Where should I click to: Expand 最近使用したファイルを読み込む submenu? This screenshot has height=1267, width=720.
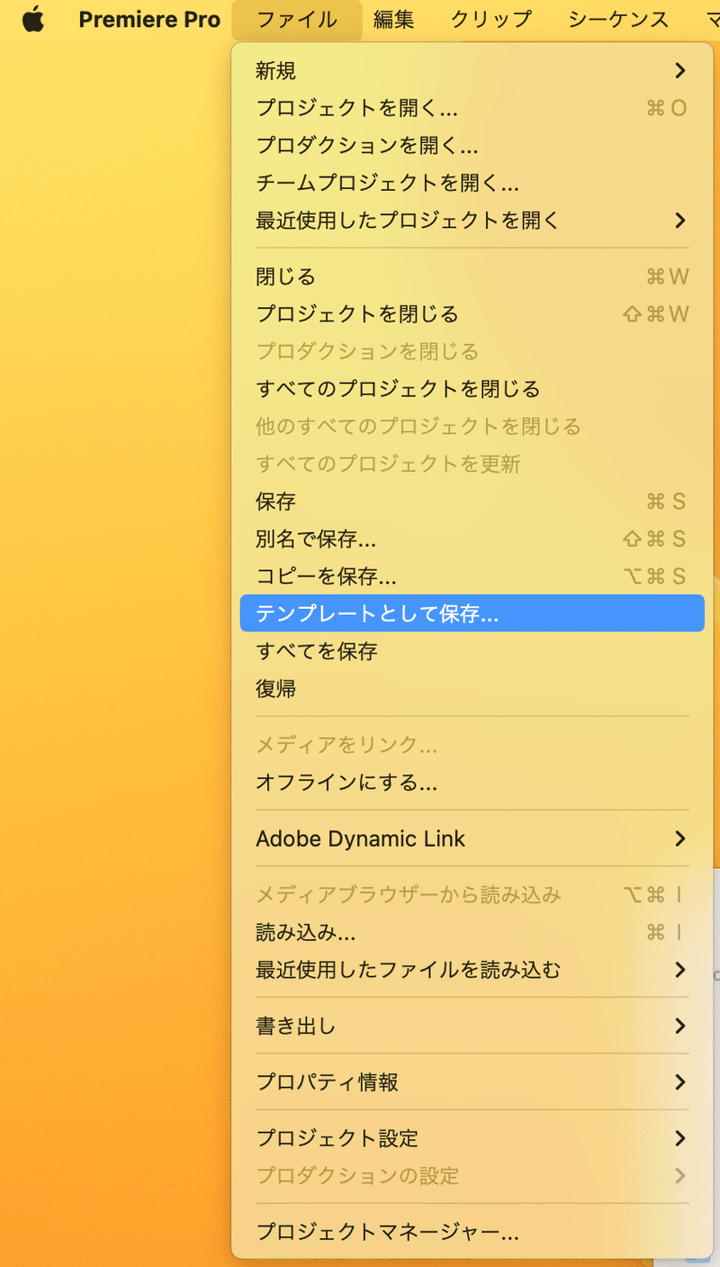[x=472, y=970]
